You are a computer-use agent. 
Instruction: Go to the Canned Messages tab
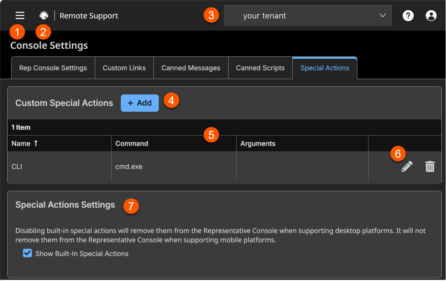pyautogui.click(x=191, y=68)
